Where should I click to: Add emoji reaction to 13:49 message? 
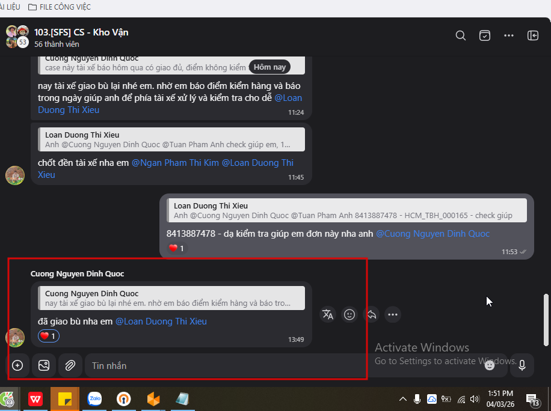349,314
